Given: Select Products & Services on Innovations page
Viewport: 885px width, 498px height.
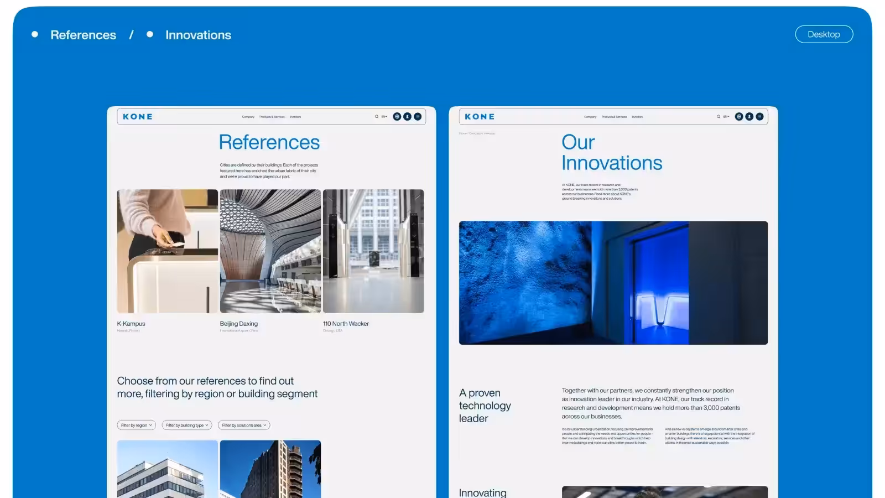Looking at the screenshot, I should point(614,117).
